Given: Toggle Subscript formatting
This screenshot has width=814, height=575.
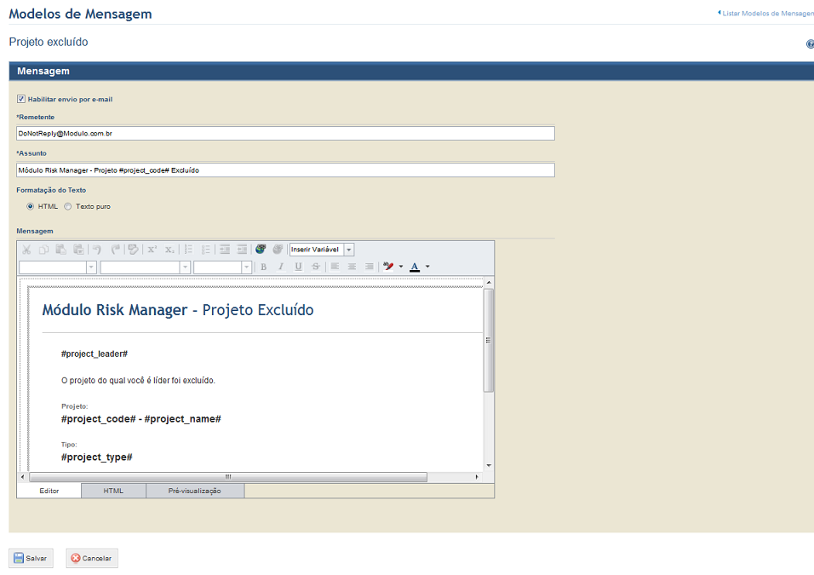Looking at the screenshot, I should coord(169,250).
